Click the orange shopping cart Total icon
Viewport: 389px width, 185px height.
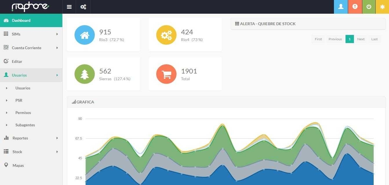pos(166,74)
